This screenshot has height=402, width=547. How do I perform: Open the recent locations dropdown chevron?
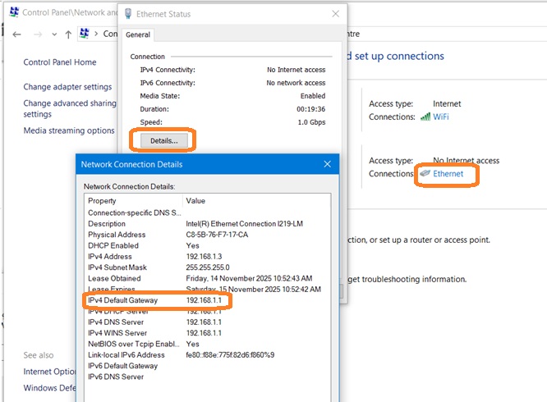54,34
